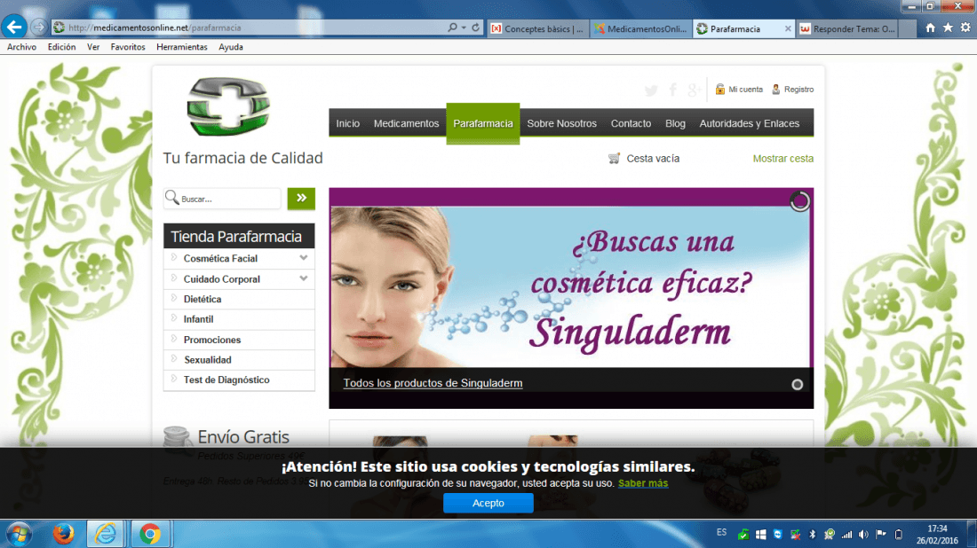Open the Google Plus social icon
The width and height of the screenshot is (977, 548).
point(694,90)
